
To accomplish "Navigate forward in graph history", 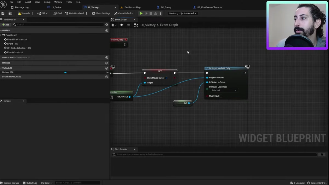I will click(x=128, y=25).
